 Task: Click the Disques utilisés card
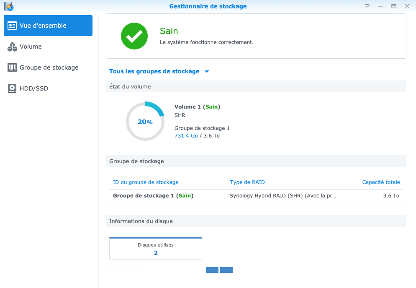click(x=155, y=248)
